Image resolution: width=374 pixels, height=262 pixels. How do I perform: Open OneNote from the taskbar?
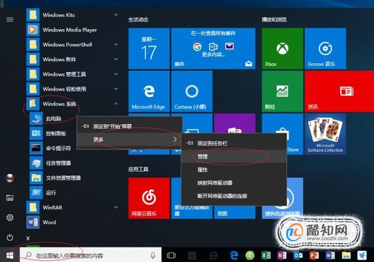(x=282, y=255)
